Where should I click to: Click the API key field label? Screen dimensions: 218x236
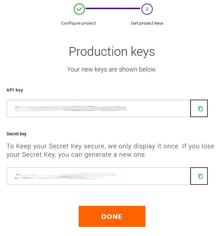click(x=15, y=90)
